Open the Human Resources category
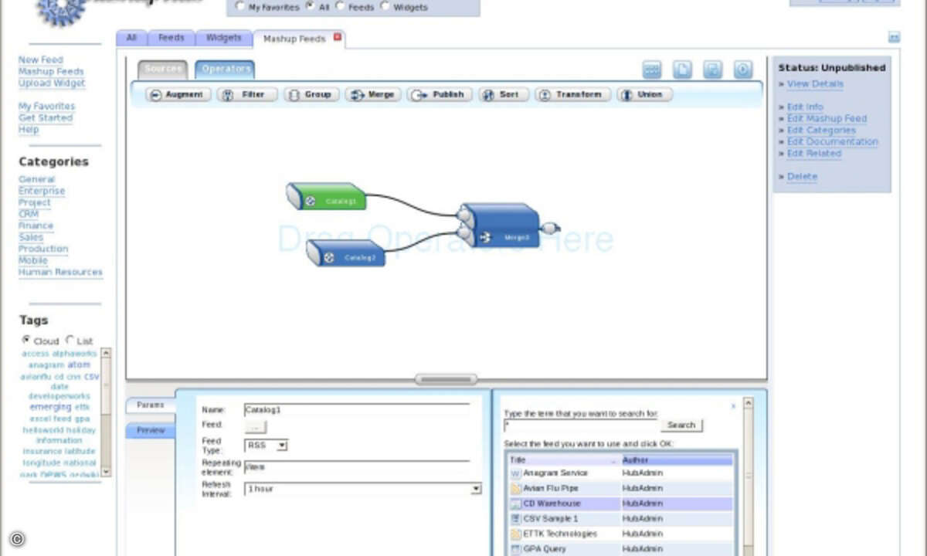Image resolution: width=927 pixels, height=556 pixels. tap(60, 273)
